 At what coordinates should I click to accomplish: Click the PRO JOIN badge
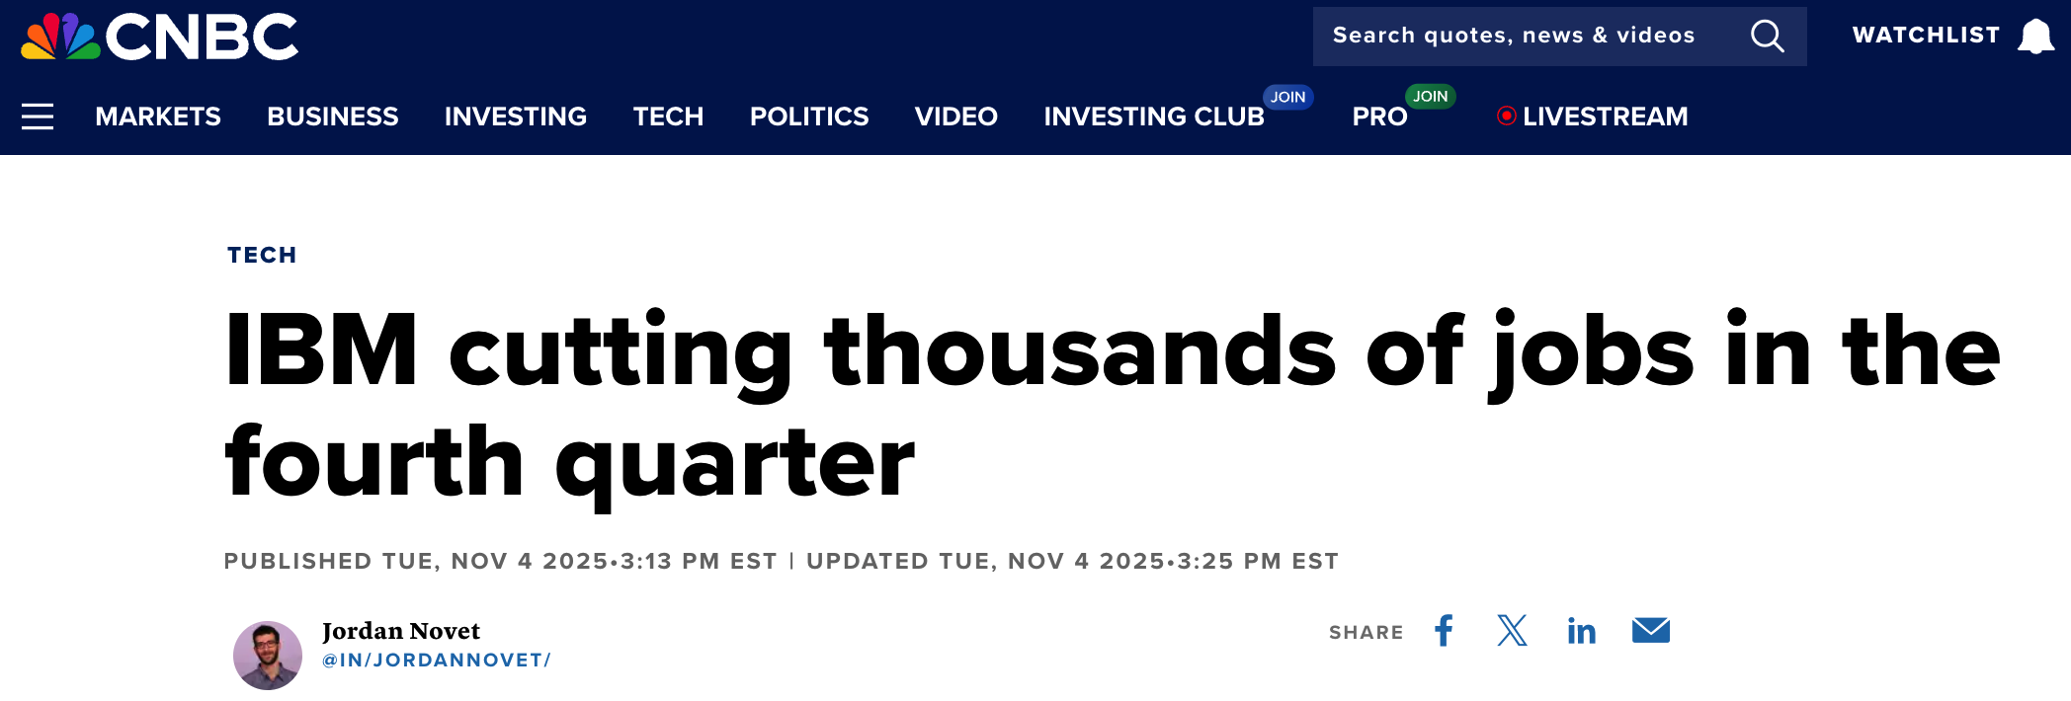click(x=1430, y=96)
